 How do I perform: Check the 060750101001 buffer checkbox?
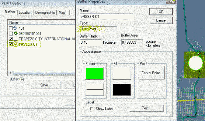click(11, 33)
